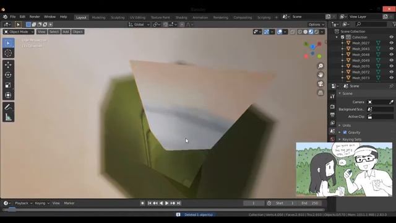
Task: Click the zoom view magnifier icon
Action: [321, 66]
